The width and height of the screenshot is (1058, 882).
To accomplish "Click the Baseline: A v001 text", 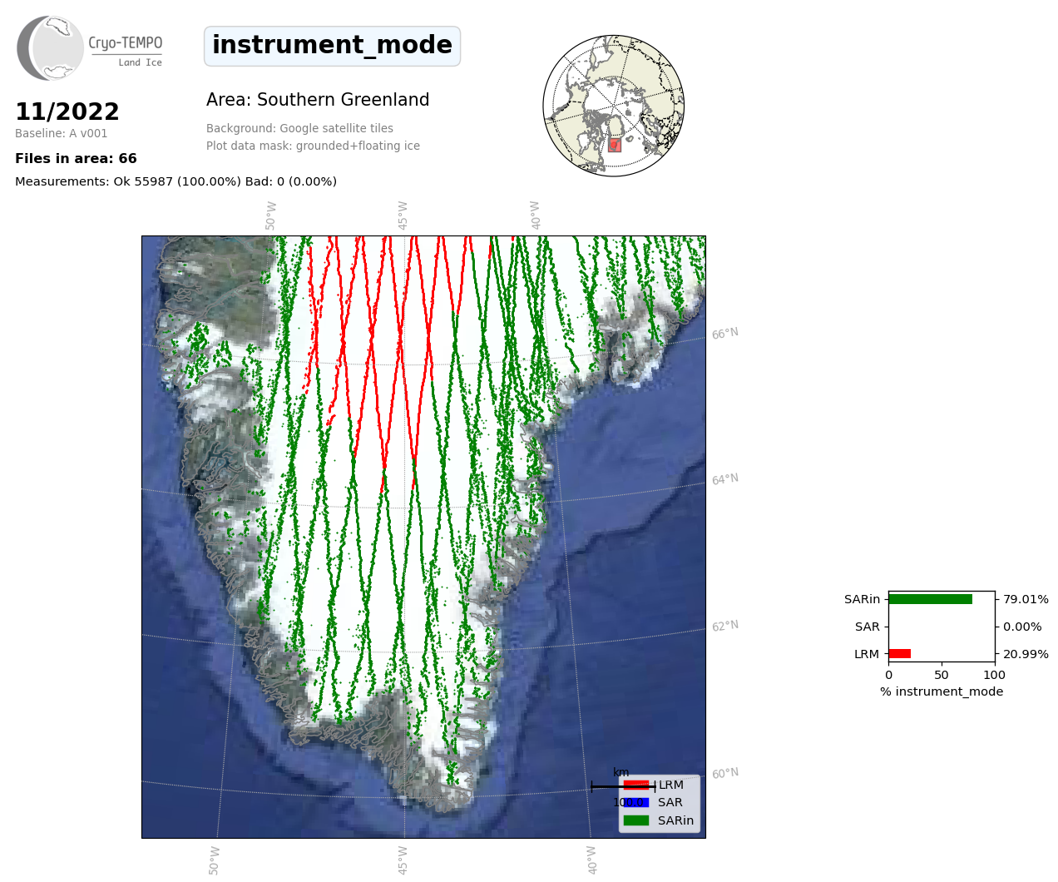I will (x=62, y=133).
